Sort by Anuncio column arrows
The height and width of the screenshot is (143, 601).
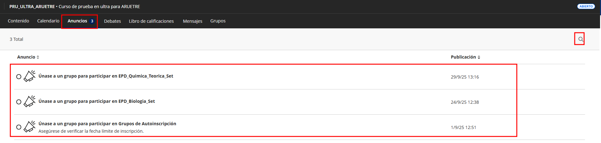click(38, 57)
